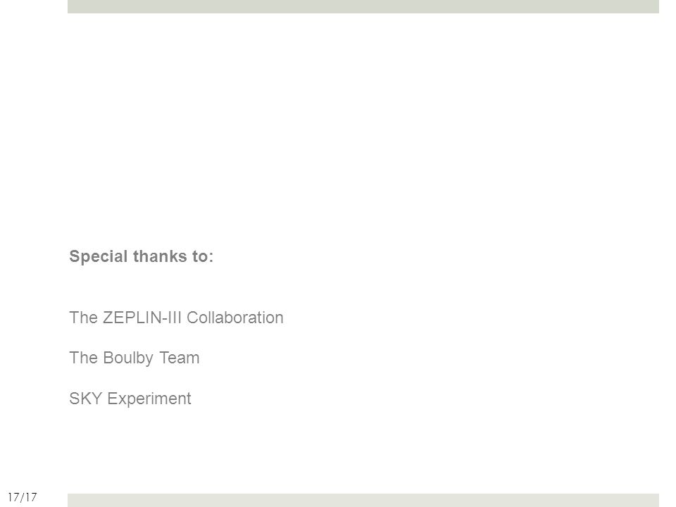Select the ZEPLIN-III Collaboration text line
Viewport: 676px width, 507px height.
(x=176, y=318)
